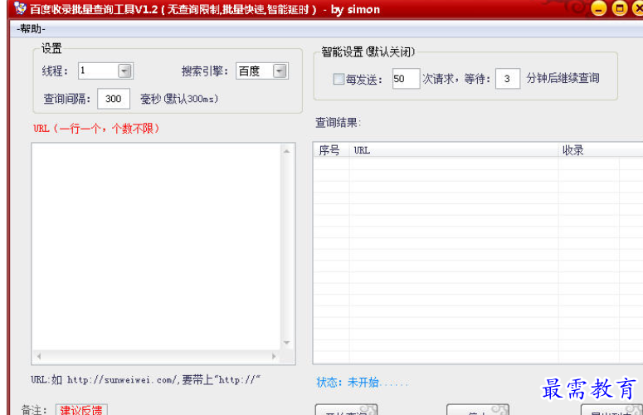Click the 查询结果 label
The image size is (643, 415).
click(338, 122)
